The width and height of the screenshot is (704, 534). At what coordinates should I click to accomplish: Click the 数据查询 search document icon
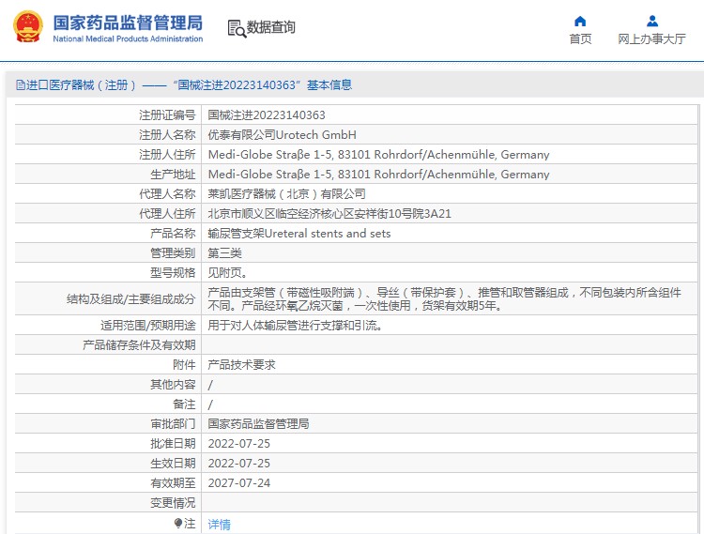237,28
